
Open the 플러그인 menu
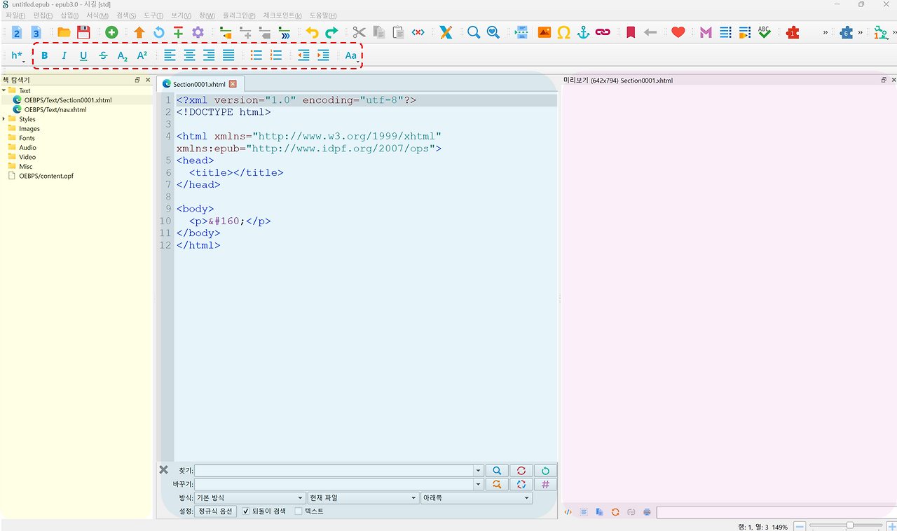click(x=238, y=15)
